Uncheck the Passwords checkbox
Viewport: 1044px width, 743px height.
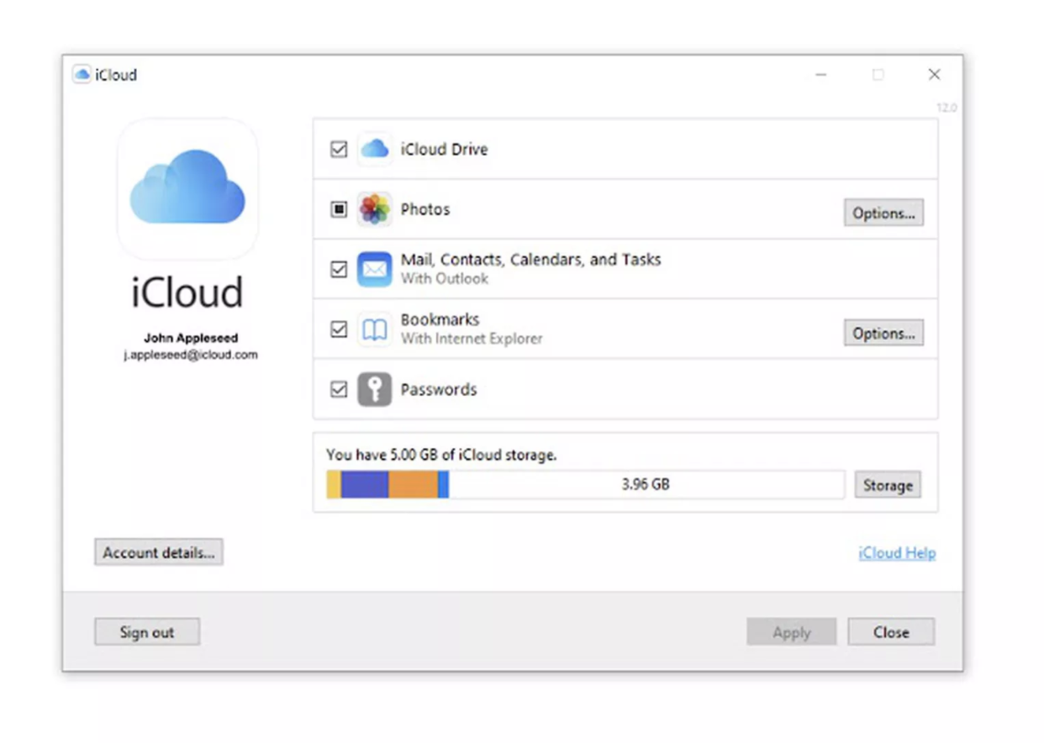coord(339,390)
